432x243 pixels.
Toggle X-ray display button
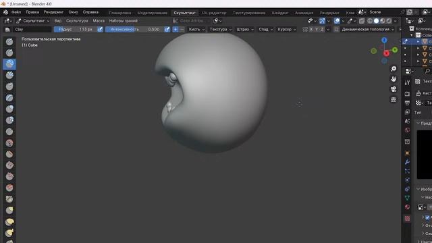[362, 21]
